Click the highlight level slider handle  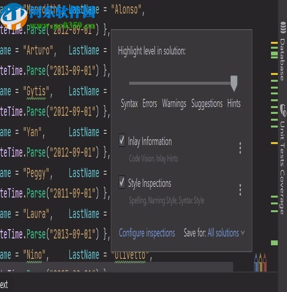pyautogui.click(x=234, y=83)
